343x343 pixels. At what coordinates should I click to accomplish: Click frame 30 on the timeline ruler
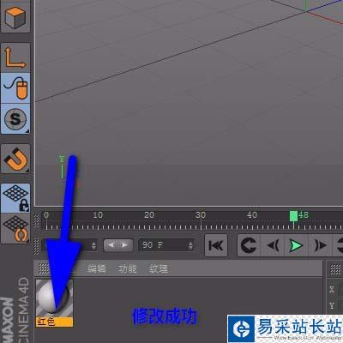point(201,215)
